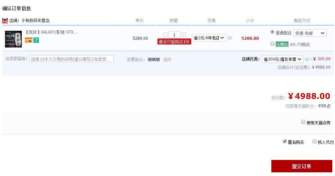Click the quantity input field
Screen dimensions: 335x176
click(174, 34)
